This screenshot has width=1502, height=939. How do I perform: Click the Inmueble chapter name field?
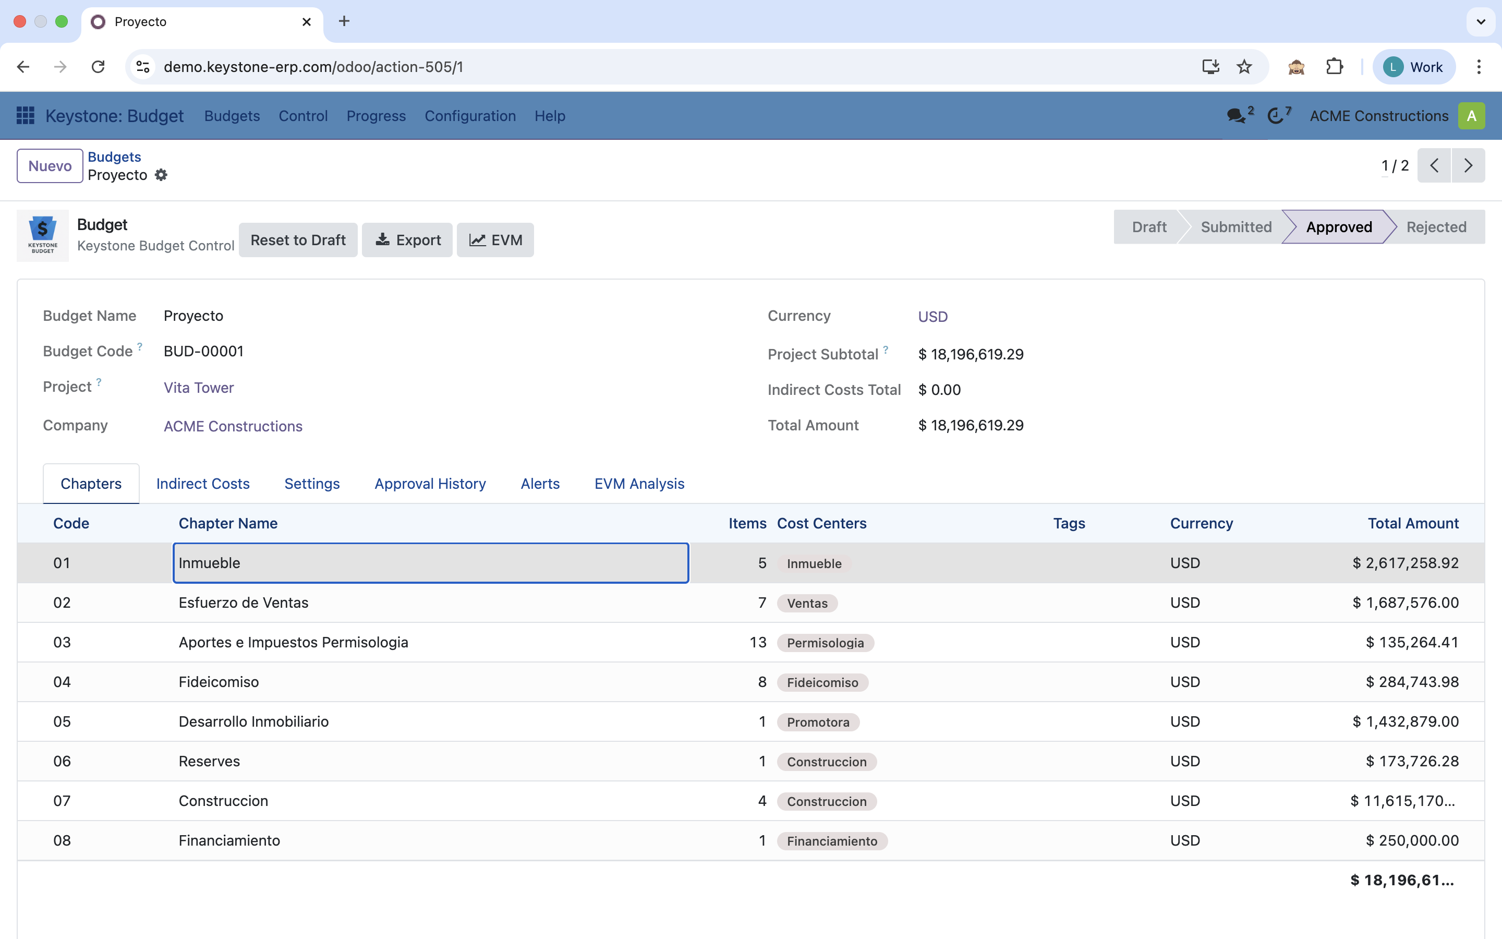(431, 563)
